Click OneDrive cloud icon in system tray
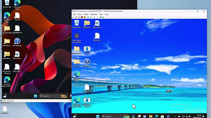This screenshot has width=211, height=118. [x=179, y=116]
